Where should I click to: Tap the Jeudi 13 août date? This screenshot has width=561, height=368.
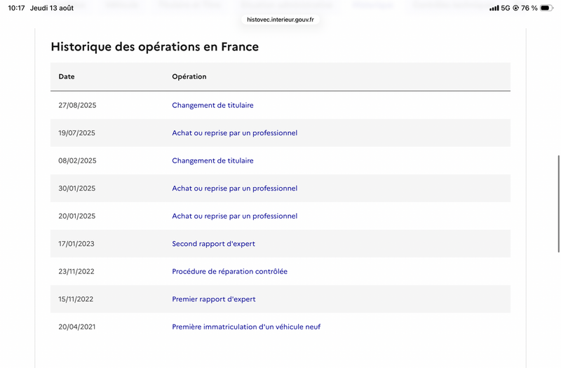click(x=51, y=8)
